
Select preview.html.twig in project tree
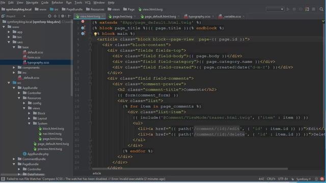click(49, 149)
